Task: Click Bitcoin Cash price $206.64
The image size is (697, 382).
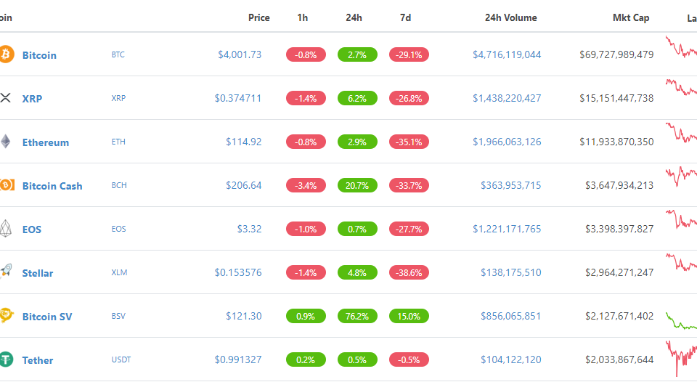Action: tap(244, 185)
